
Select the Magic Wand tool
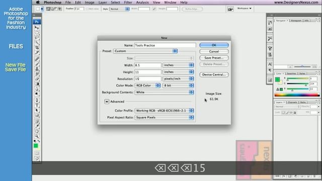tap(37, 42)
